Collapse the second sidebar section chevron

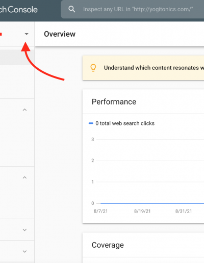click(24, 177)
